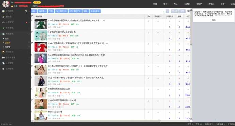Open the sidebar gear settings icon
Image resolution: width=235 pixels, height=126 pixels.
(3, 69)
